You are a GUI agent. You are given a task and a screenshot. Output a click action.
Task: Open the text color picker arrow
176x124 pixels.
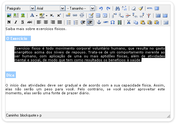(x=37, y=16)
